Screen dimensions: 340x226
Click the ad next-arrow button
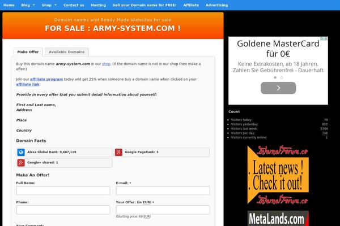tap(278, 88)
